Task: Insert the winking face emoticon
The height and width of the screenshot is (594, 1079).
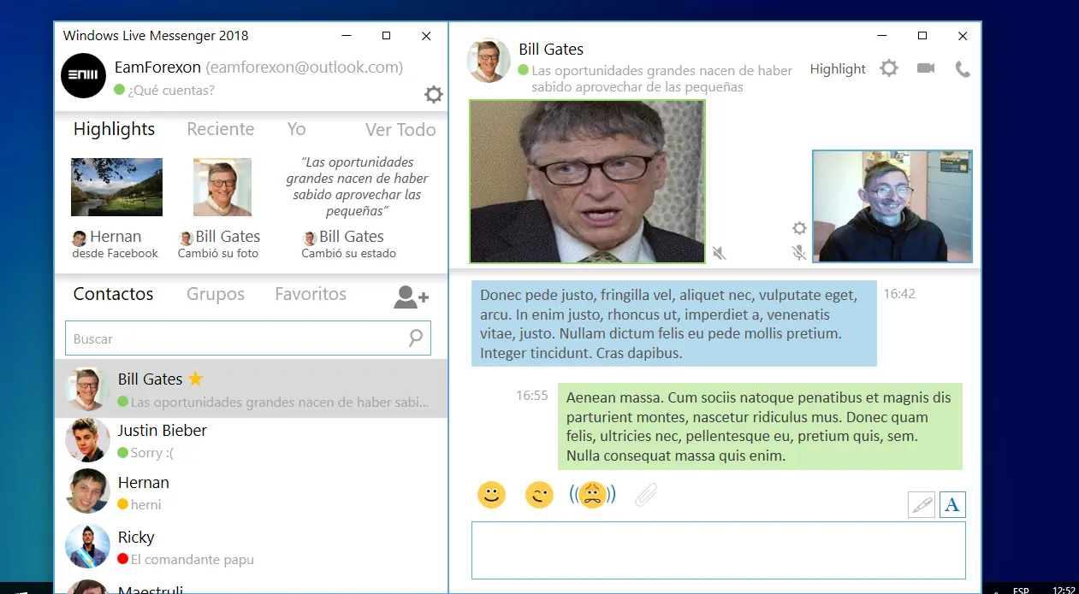Action: point(539,495)
